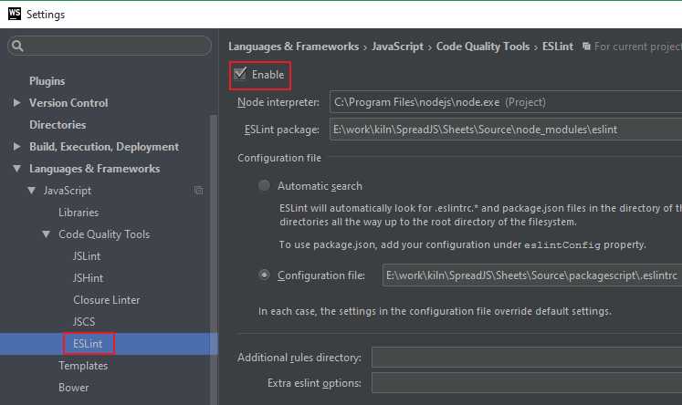
Task: Click JavaScript tree label
Action: 68,191
